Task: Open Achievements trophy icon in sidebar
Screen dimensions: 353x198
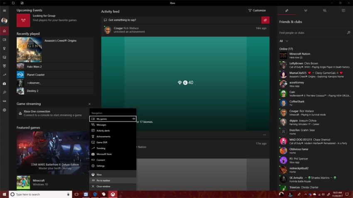Action: (x=4, y=48)
